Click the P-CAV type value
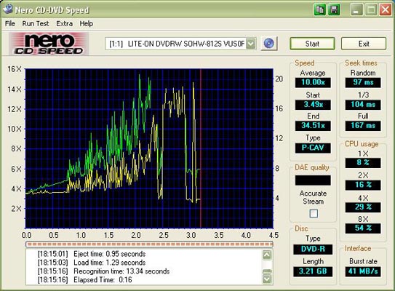Image resolution: width=395 pixels, height=291 pixels. [313, 148]
